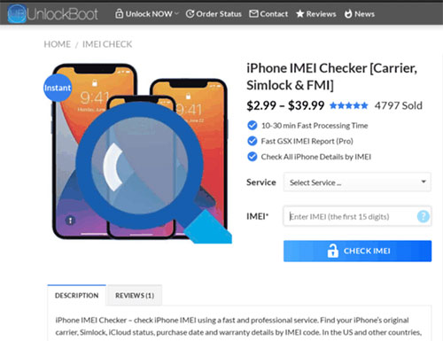Click checkmark next to Fast Processing Time

(253, 125)
